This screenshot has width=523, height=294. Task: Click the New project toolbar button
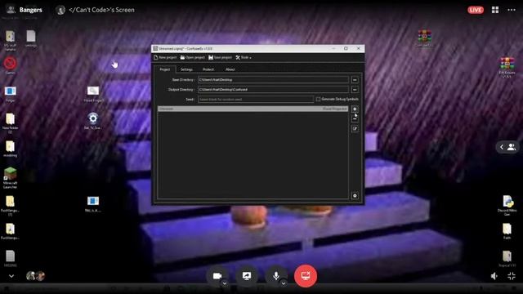[x=165, y=57]
